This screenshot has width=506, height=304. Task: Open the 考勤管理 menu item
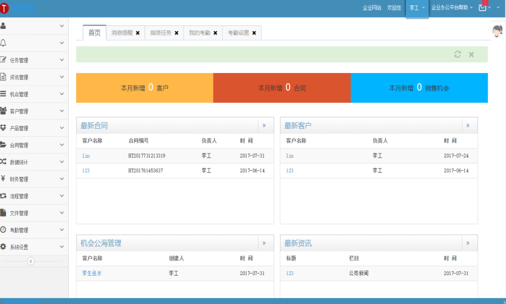pyautogui.click(x=34, y=230)
